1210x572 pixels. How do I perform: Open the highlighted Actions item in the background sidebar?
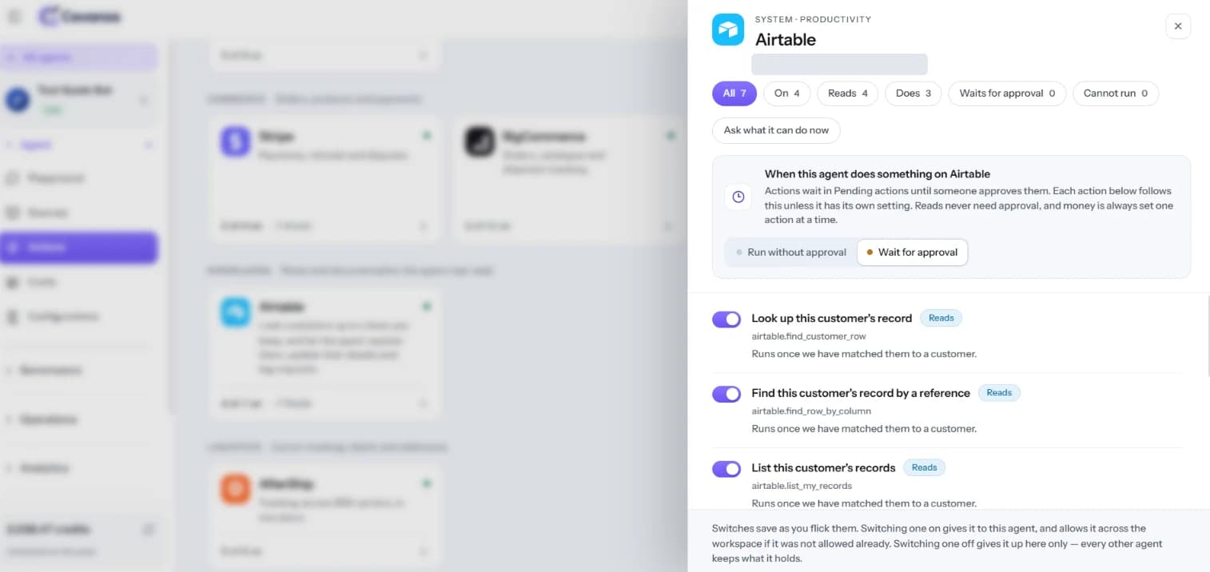click(x=79, y=248)
